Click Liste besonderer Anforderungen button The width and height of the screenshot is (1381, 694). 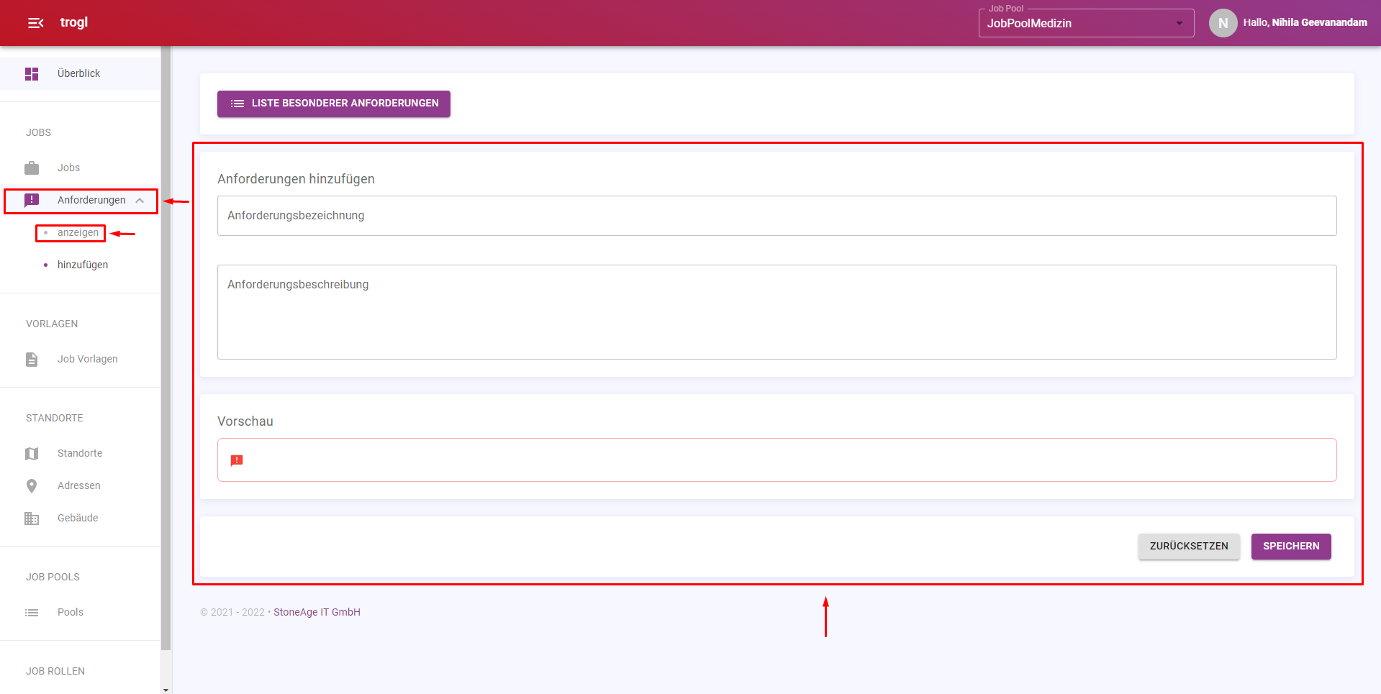pos(334,104)
